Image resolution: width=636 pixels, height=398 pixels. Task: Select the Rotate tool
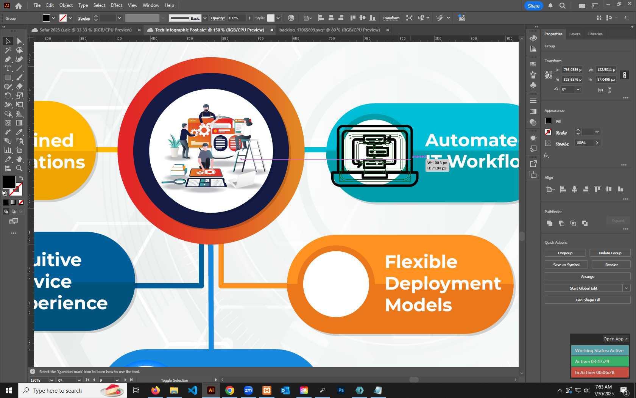(x=8, y=96)
